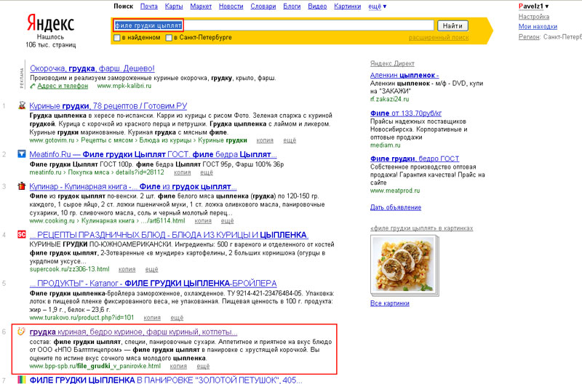
Task: Open the Настройка link
Action: pyautogui.click(x=534, y=17)
